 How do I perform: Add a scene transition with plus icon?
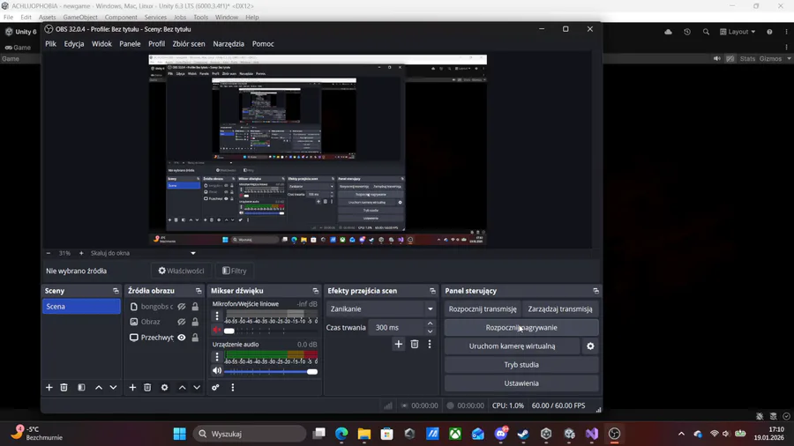pyautogui.click(x=399, y=344)
